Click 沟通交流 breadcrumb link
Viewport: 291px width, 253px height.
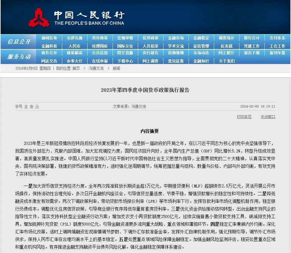(96, 68)
